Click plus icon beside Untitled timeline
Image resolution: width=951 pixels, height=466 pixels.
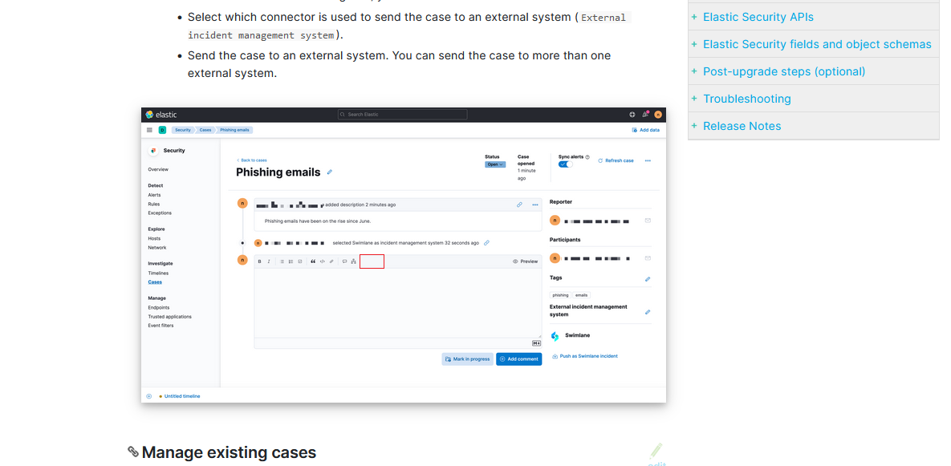(149, 396)
